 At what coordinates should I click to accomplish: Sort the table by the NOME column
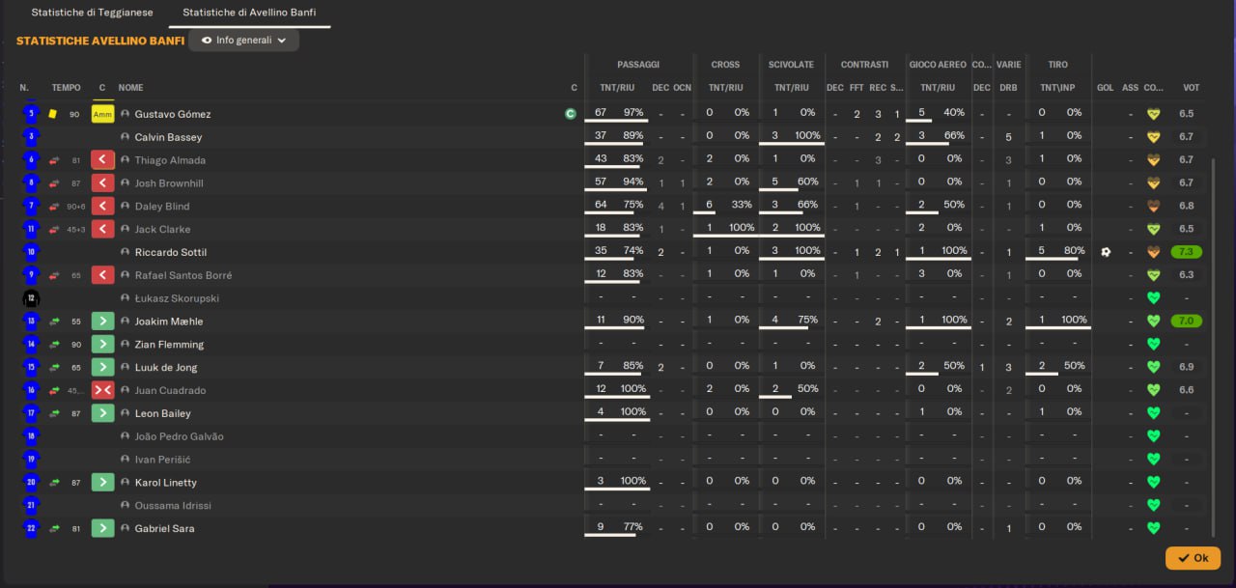(131, 88)
